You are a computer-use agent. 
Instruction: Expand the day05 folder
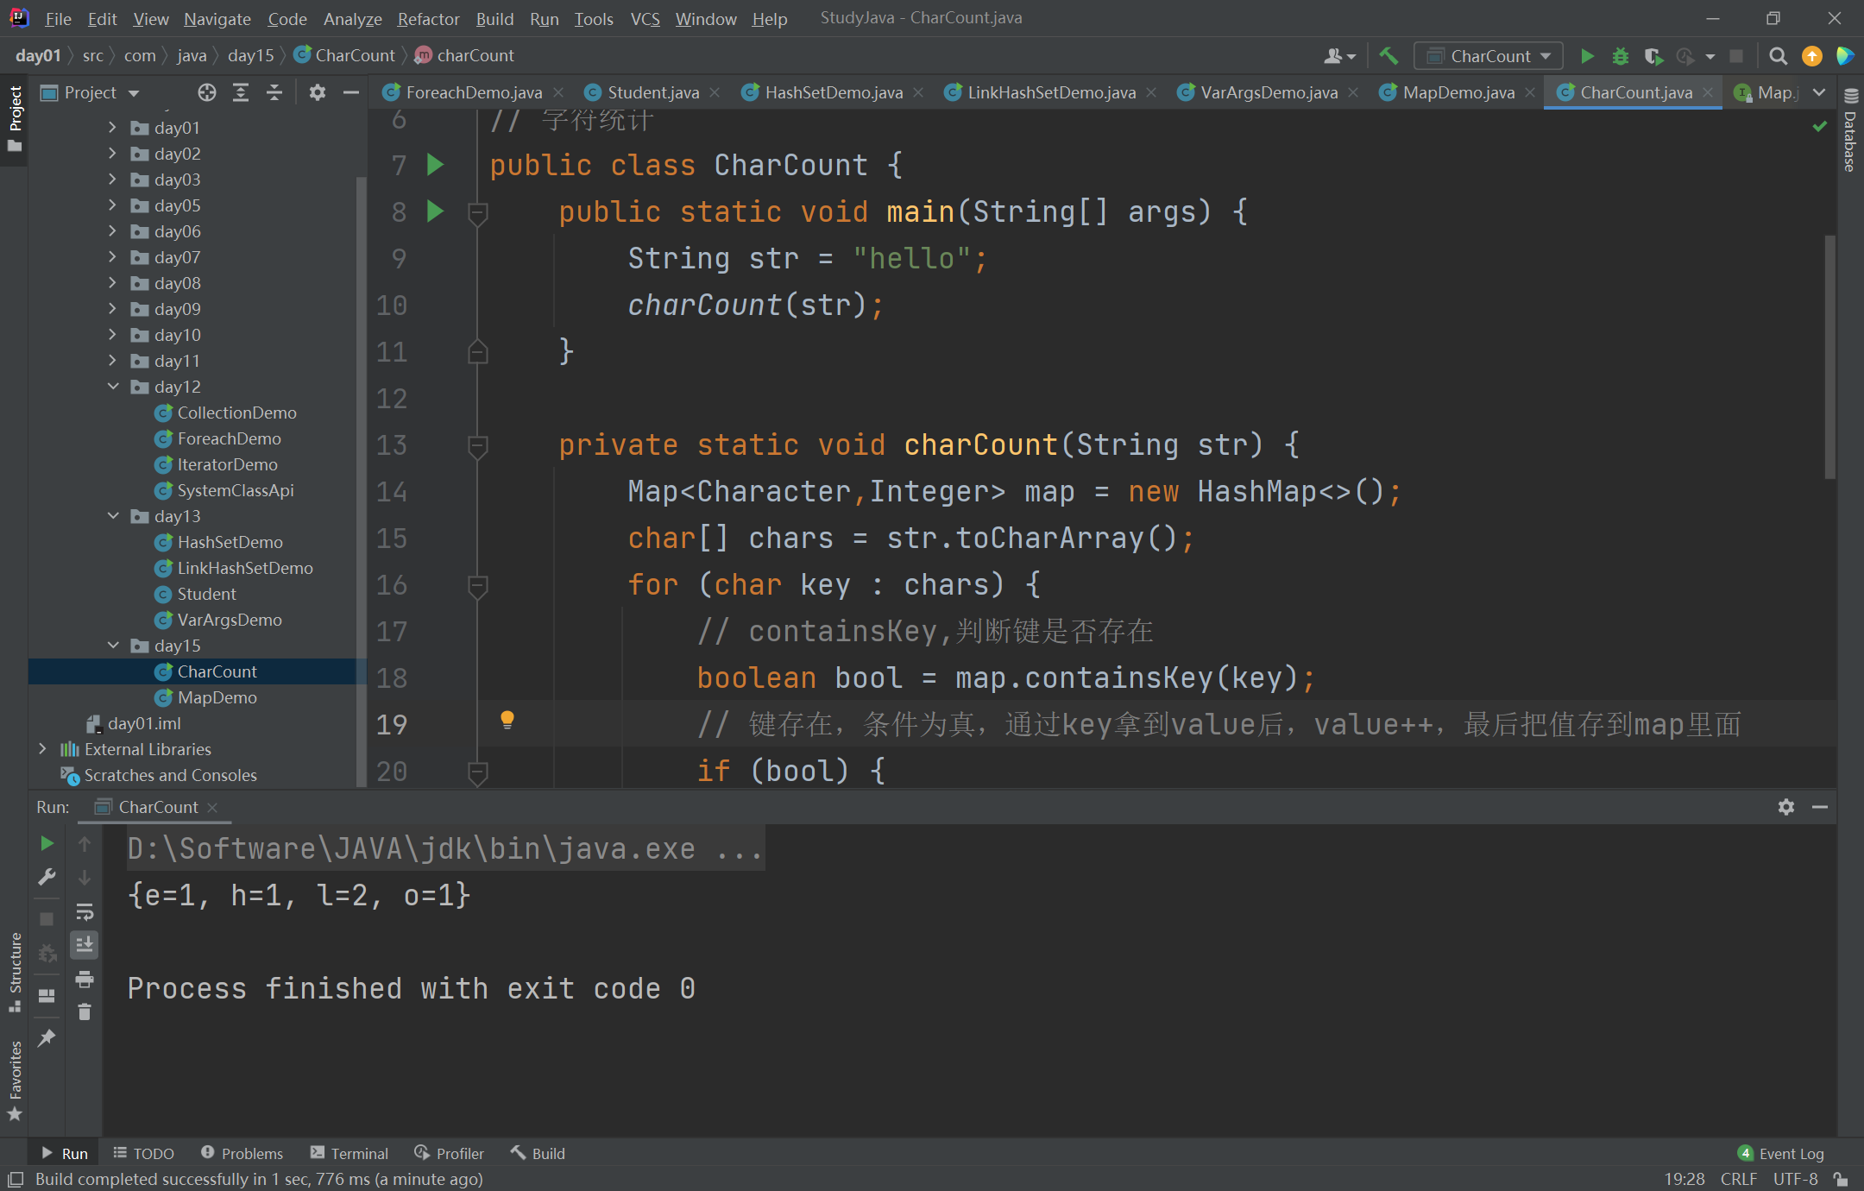(x=113, y=205)
